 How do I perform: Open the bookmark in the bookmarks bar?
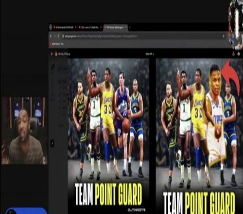click(x=57, y=44)
